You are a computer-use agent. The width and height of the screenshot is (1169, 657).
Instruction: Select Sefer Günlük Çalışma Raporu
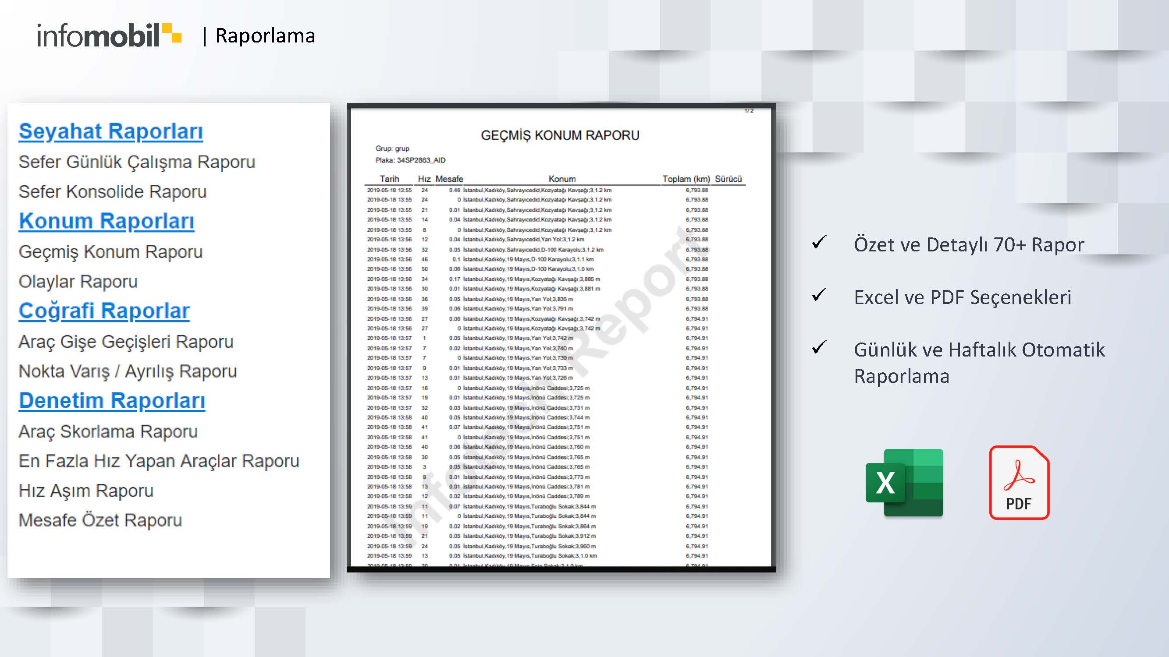click(137, 162)
